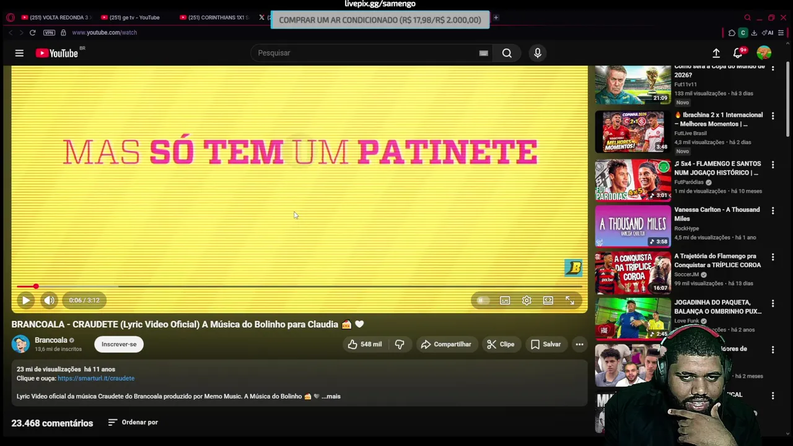The image size is (793, 446).
Task: Go back in browser history
Action: pyautogui.click(x=11, y=33)
